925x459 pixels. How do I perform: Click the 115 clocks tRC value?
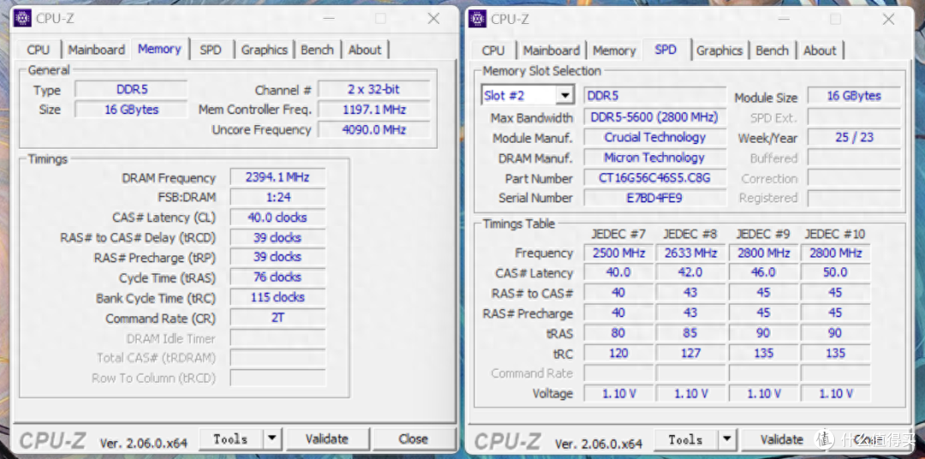click(277, 298)
